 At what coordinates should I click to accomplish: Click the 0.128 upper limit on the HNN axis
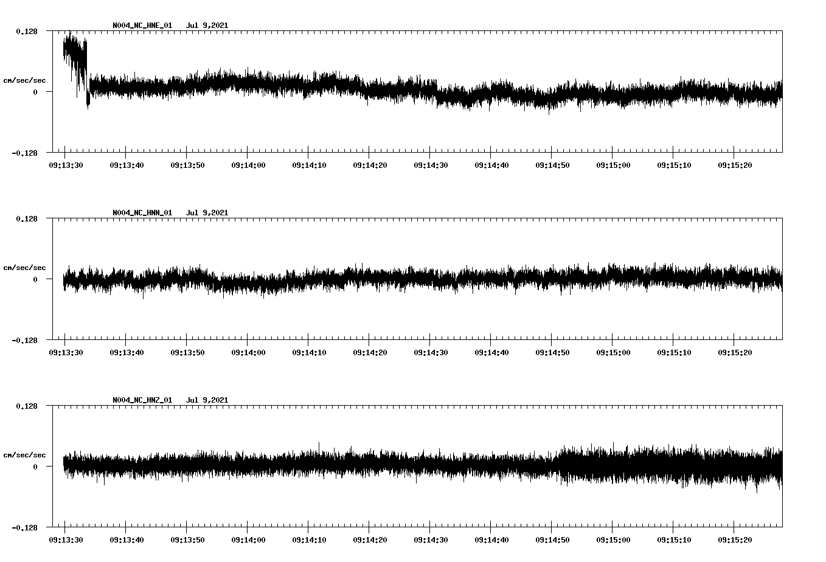pyautogui.click(x=26, y=218)
